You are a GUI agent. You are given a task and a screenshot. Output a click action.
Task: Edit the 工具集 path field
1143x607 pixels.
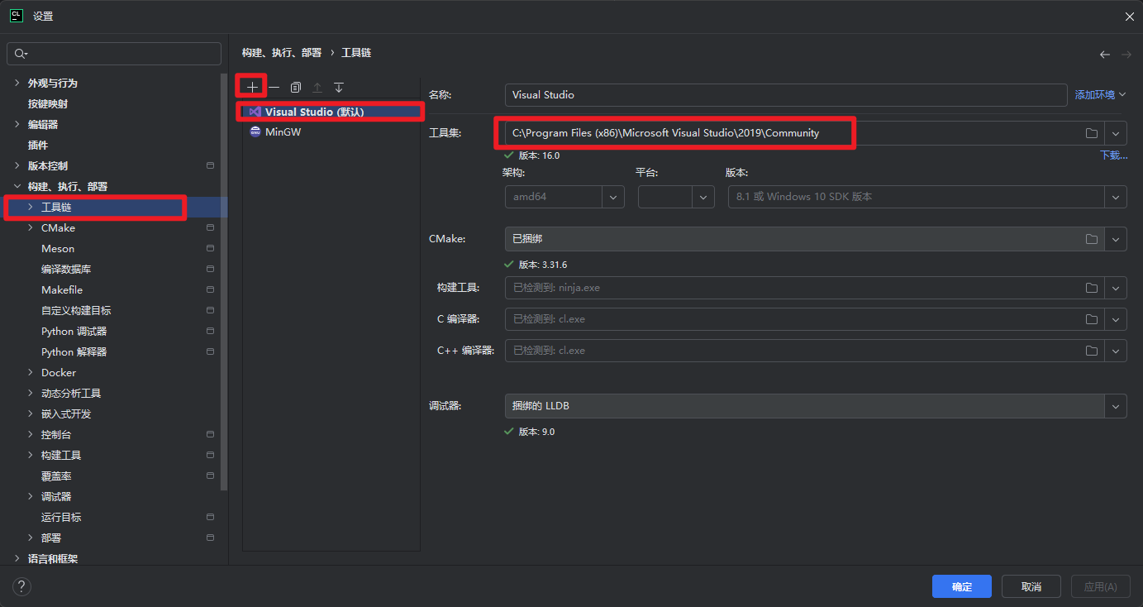792,133
